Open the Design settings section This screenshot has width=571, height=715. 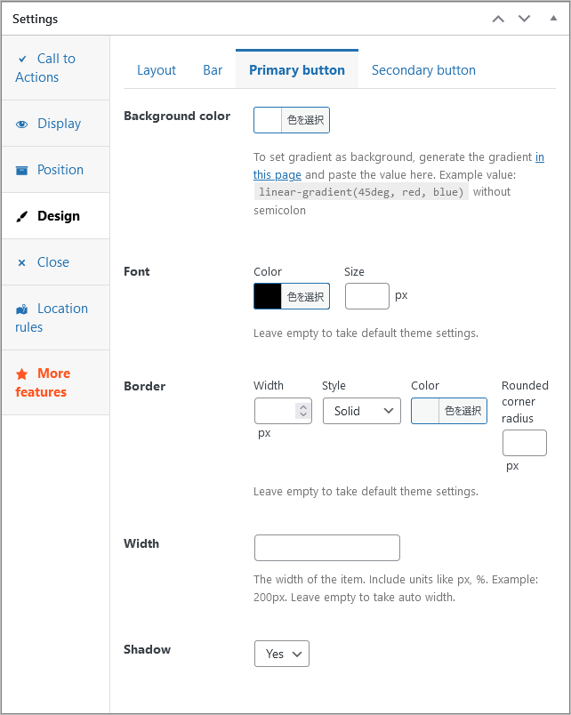pyautogui.click(x=56, y=216)
